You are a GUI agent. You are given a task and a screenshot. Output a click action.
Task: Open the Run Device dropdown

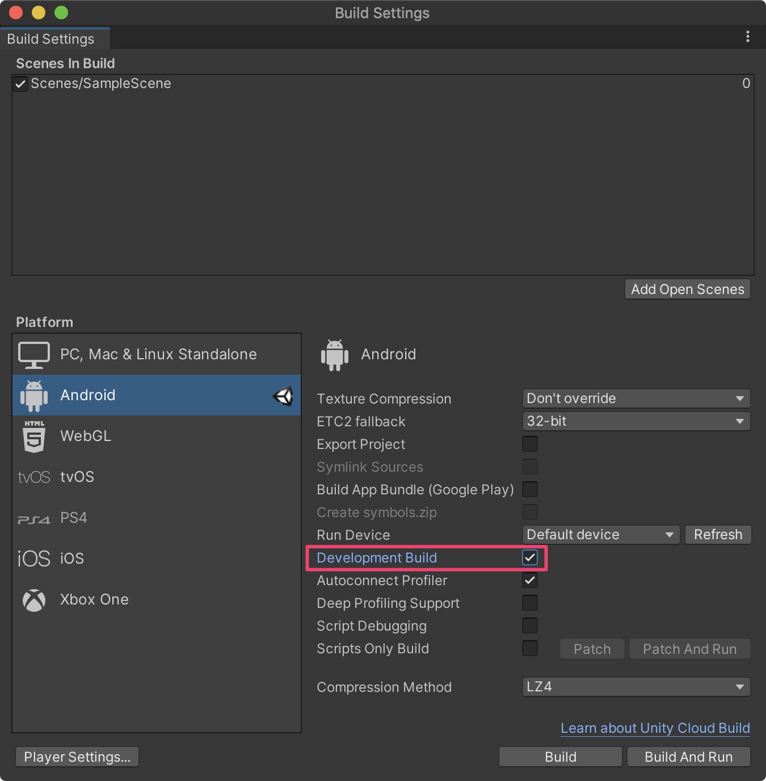601,535
